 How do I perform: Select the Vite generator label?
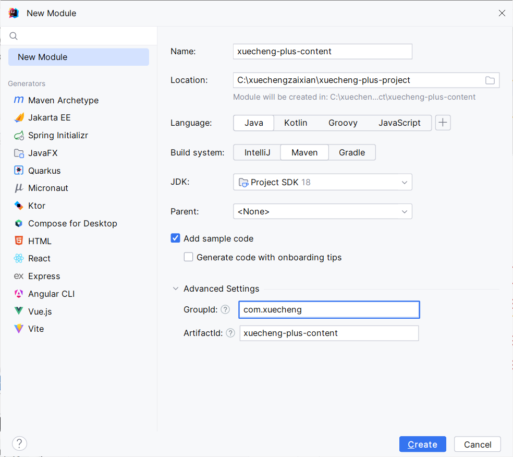[36, 329]
